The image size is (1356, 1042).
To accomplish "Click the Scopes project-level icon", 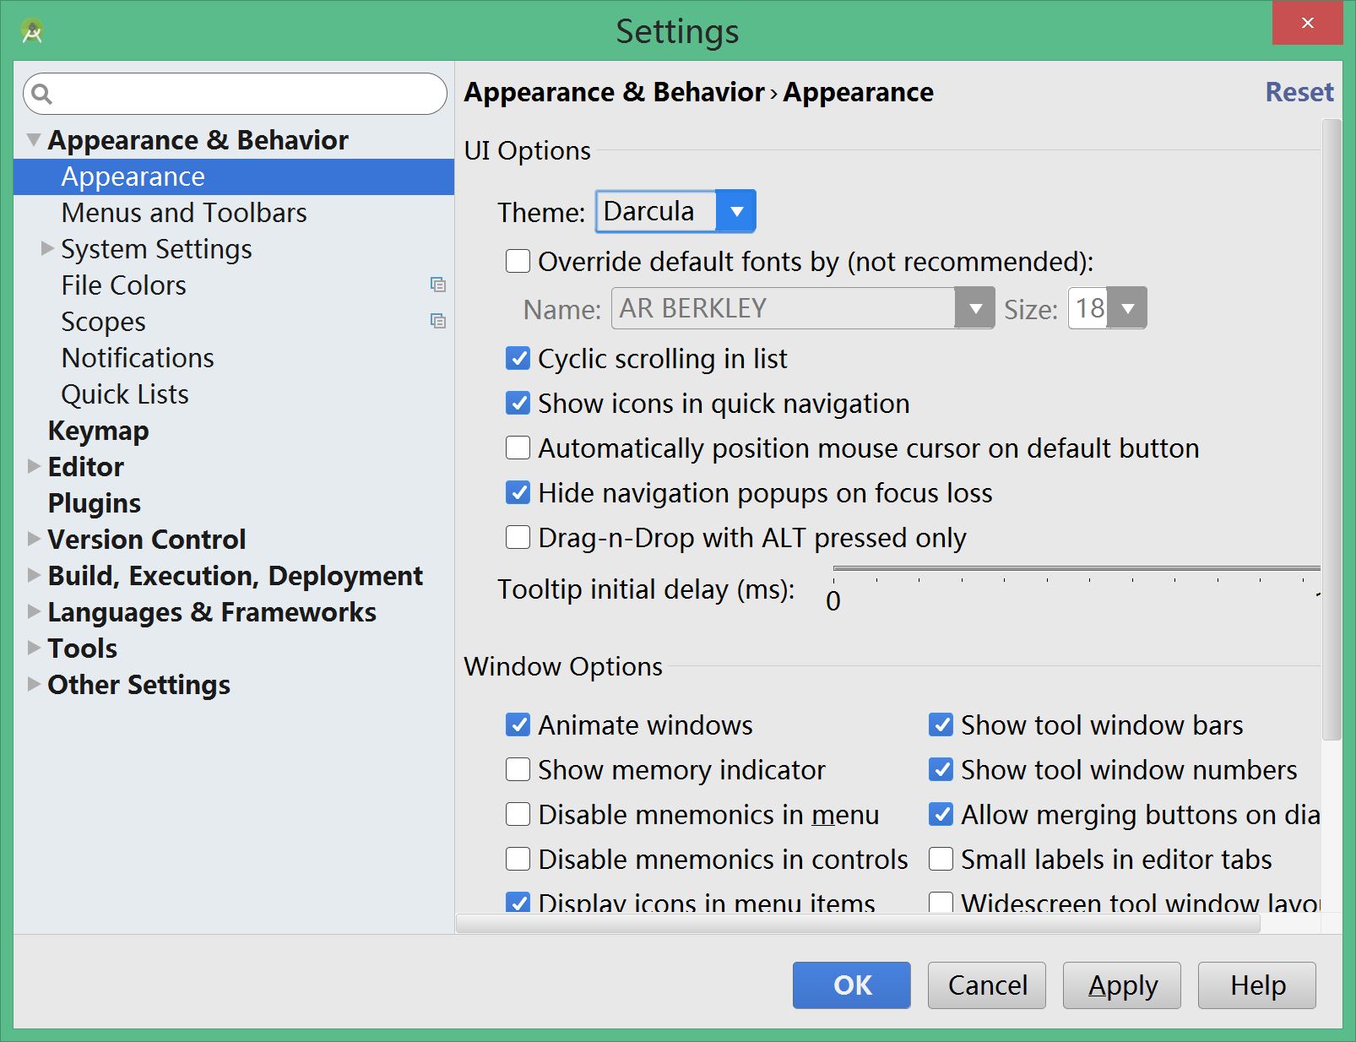I will coord(437,321).
